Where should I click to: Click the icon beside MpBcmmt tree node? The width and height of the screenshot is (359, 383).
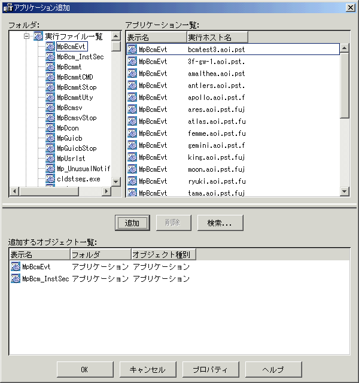click(x=50, y=67)
